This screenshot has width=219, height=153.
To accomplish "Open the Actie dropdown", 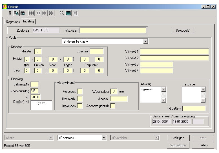I will pyautogui.click(x=51, y=138).
